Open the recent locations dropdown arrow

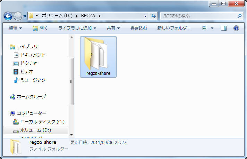25,16
